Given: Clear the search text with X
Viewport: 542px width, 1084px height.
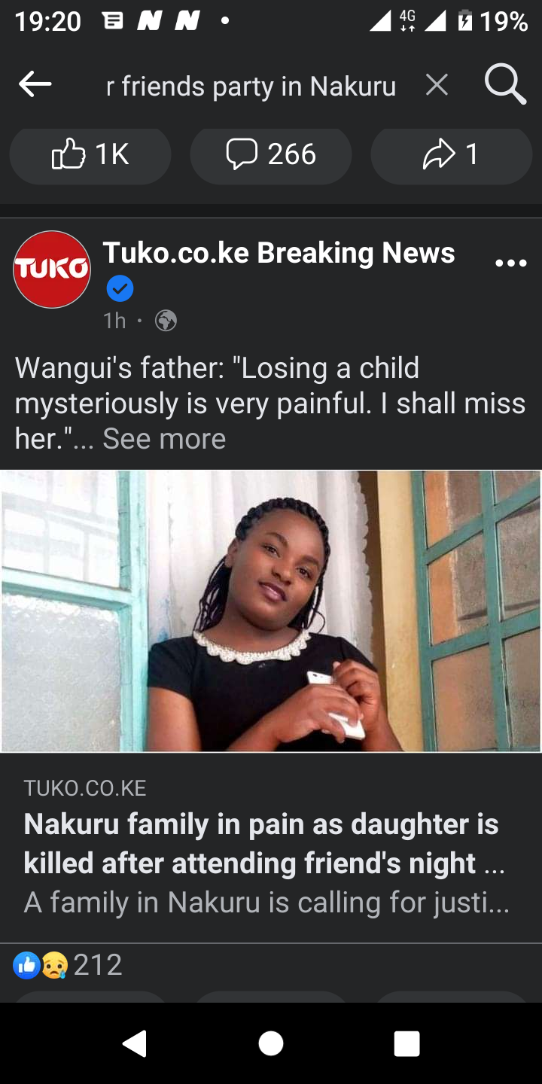Looking at the screenshot, I should (437, 85).
